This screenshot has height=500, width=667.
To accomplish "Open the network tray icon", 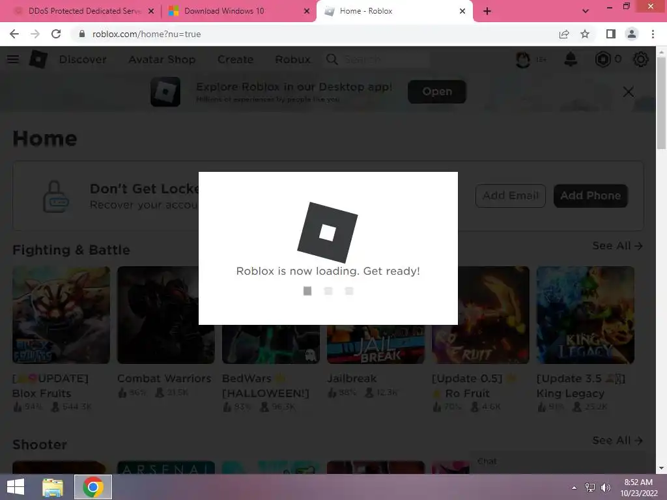I will pyautogui.click(x=590, y=488).
